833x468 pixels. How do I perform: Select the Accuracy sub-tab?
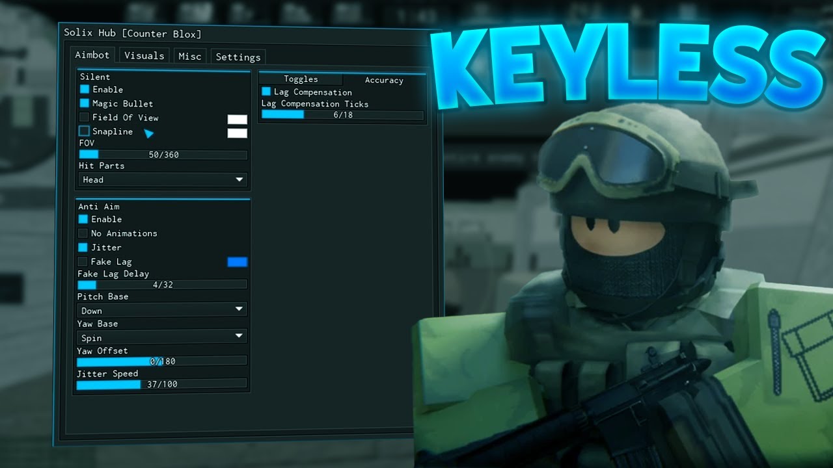pyautogui.click(x=384, y=80)
